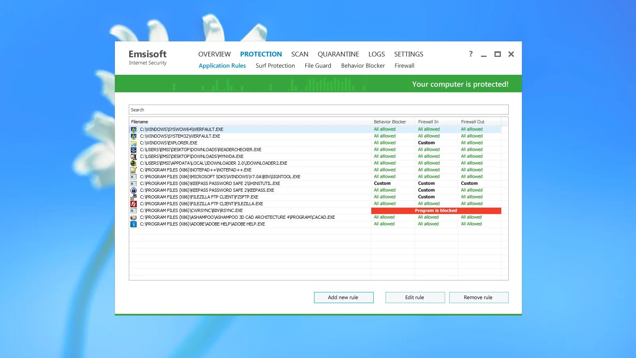Click Behavior Blocker Custom for SHINSTUTIL.EXE
The width and height of the screenshot is (636, 358).
[x=382, y=183]
